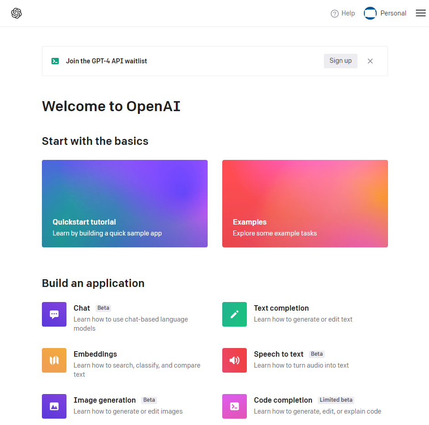Click 'Learn how to search, classify, and compare text'
429x425 pixels.
click(x=137, y=370)
